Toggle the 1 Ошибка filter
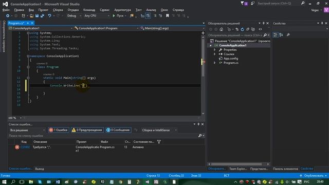The height and width of the screenshot is (185, 329). 59,130
